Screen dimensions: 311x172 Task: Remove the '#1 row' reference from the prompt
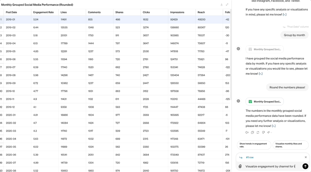(x=306, y=157)
